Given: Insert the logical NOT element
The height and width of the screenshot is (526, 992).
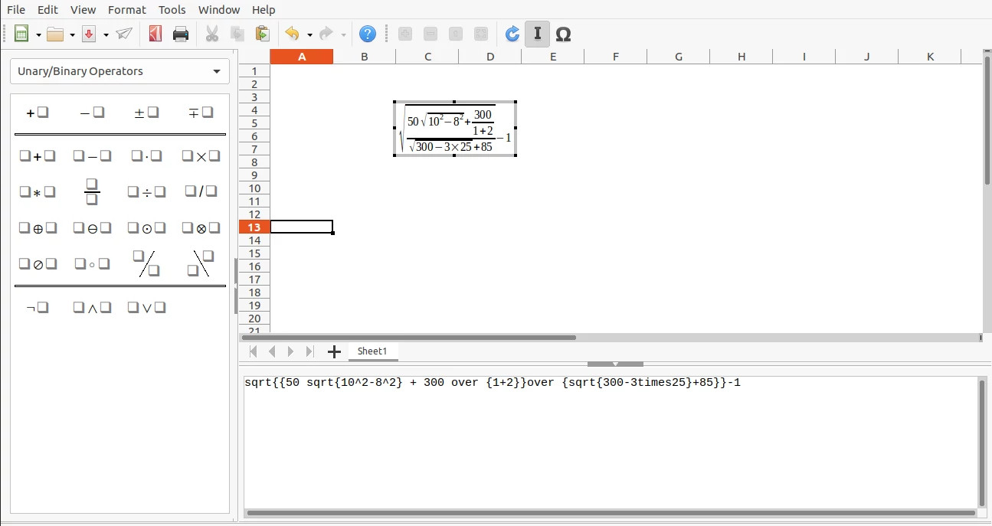Looking at the screenshot, I should point(38,308).
